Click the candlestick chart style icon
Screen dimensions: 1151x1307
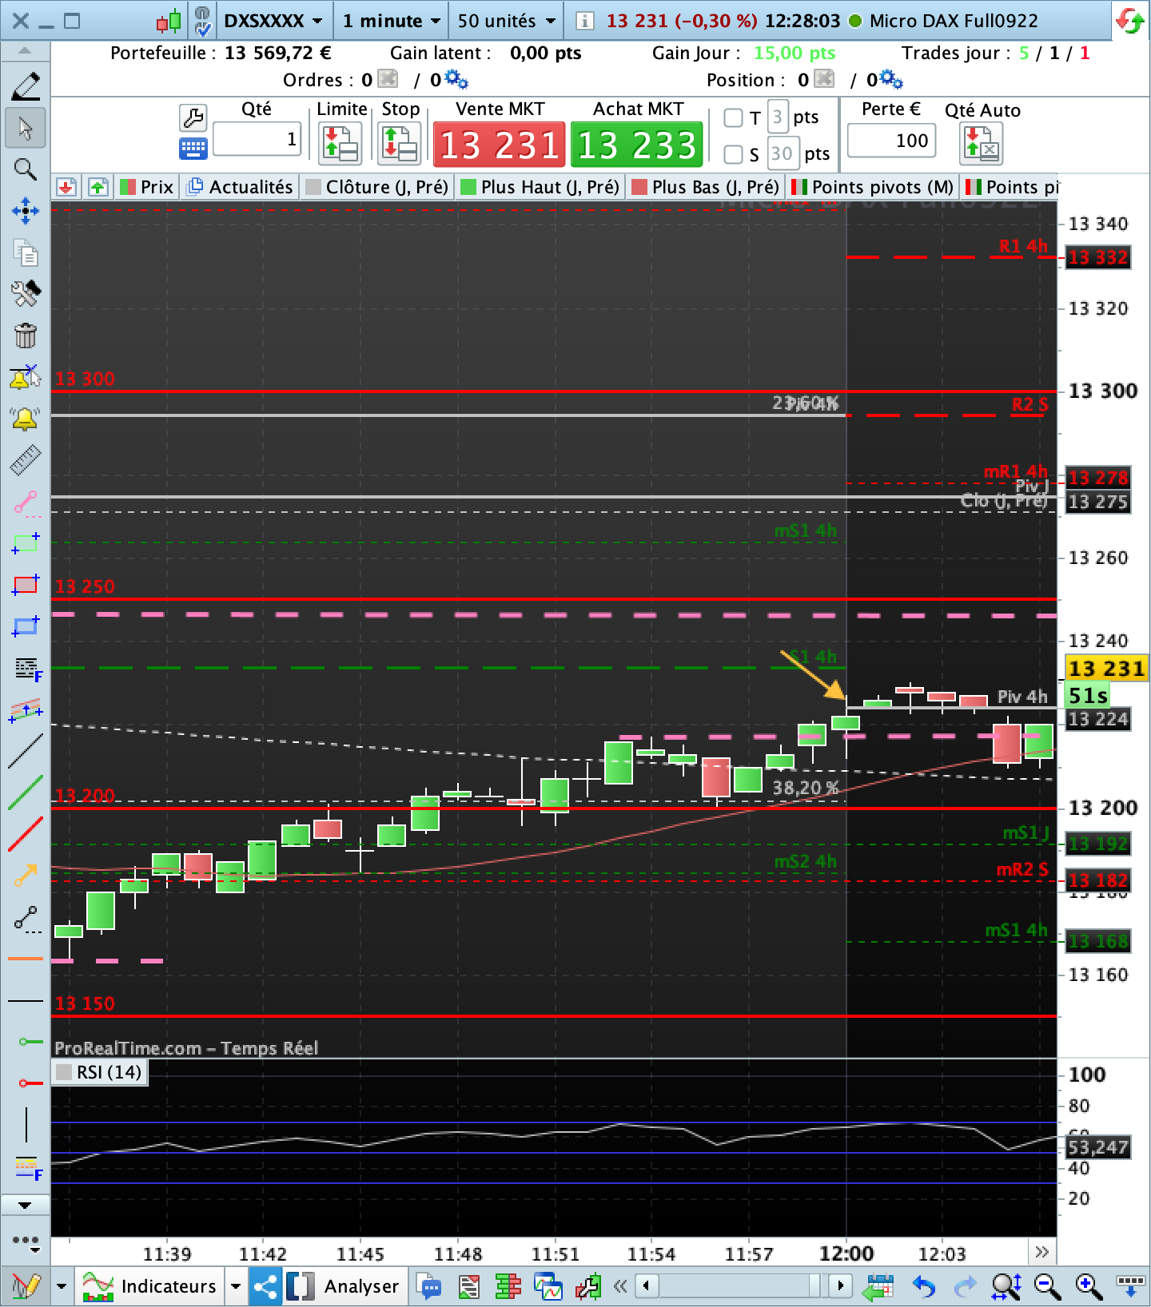coord(169,22)
